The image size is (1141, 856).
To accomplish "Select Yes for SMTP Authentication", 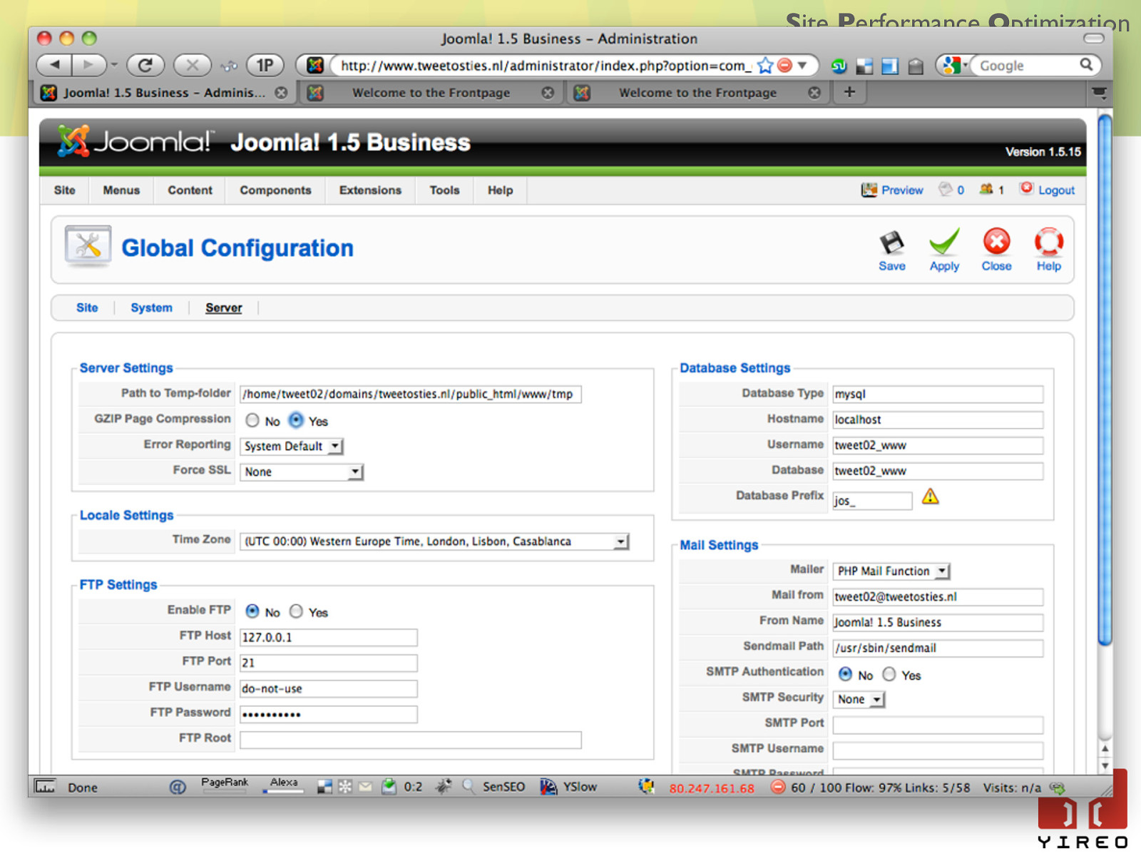I will (x=889, y=674).
